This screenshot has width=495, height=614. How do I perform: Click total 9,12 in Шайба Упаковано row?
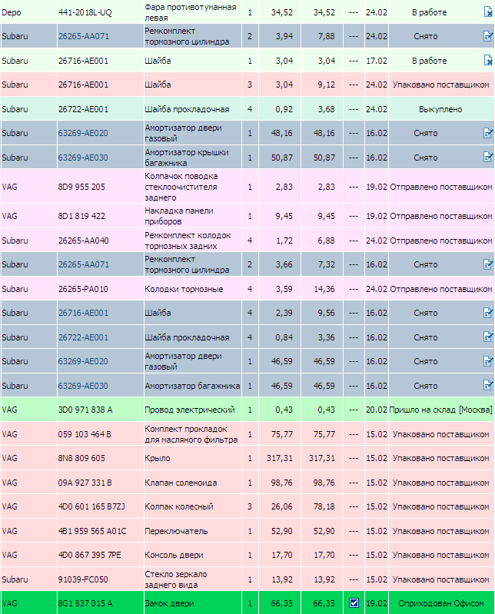[326, 85]
